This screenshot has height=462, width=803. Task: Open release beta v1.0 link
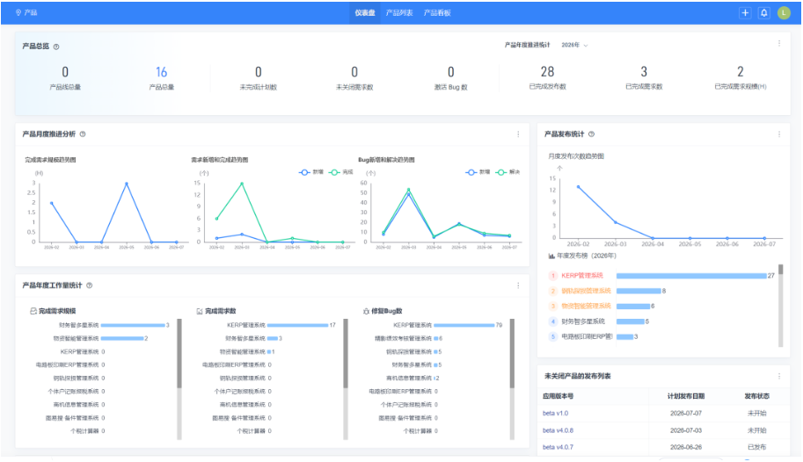(x=555, y=414)
